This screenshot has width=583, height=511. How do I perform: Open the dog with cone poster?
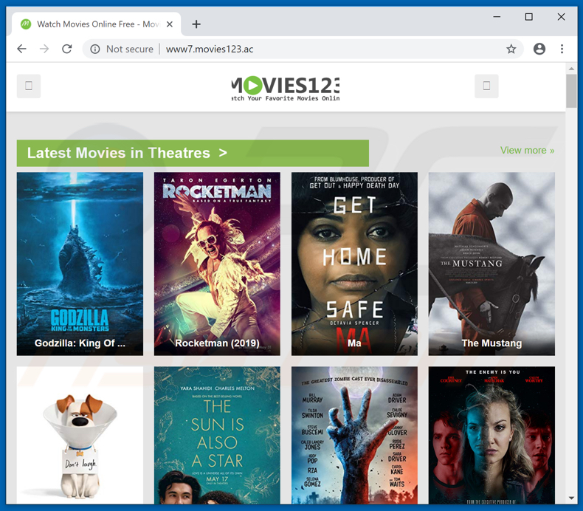point(80,436)
